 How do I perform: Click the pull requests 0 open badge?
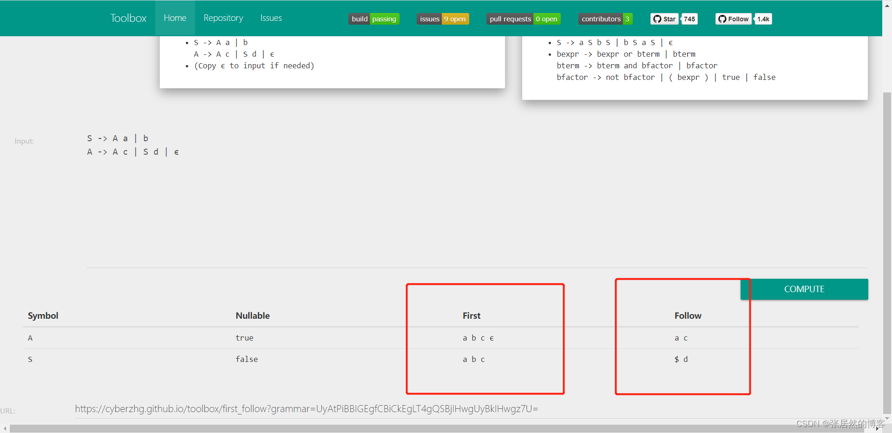[523, 19]
